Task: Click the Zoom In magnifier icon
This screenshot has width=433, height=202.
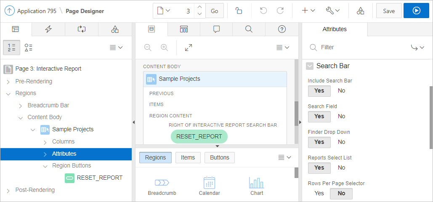Action: pos(165,48)
